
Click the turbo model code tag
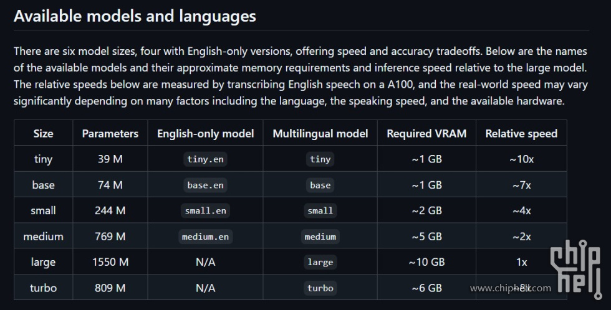(x=320, y=288)
